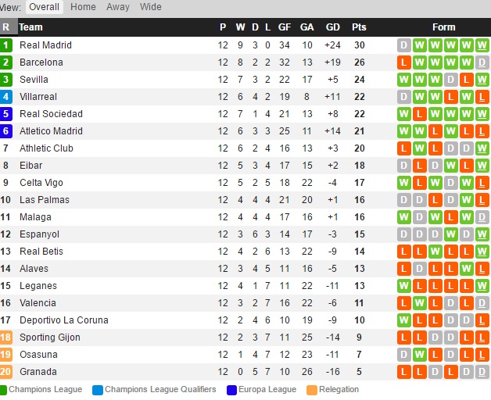Open the Villarreal team link
The width and height of the screenshot is (491, 400).
pyautogui.click(x=38, y=97)
